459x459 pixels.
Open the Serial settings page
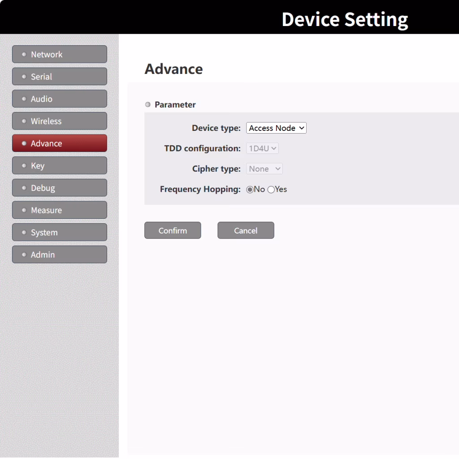(x=59, y=76)
